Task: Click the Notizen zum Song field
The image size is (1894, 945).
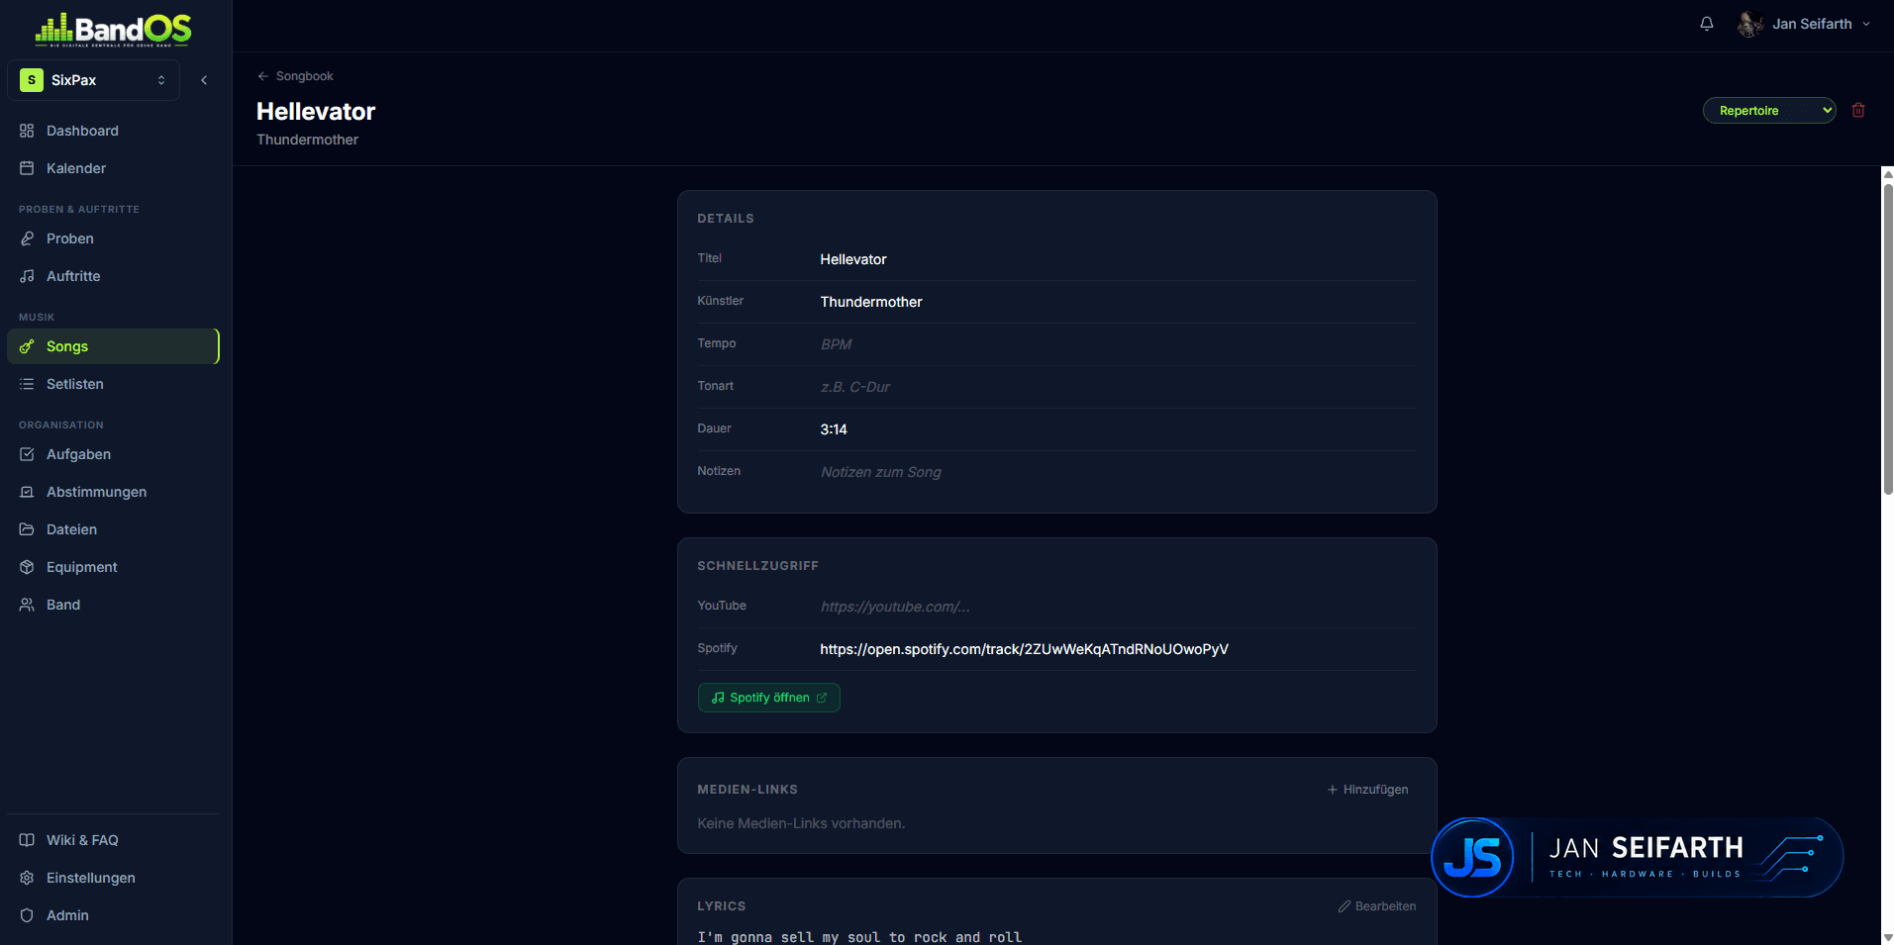Action: (1118, 472)
